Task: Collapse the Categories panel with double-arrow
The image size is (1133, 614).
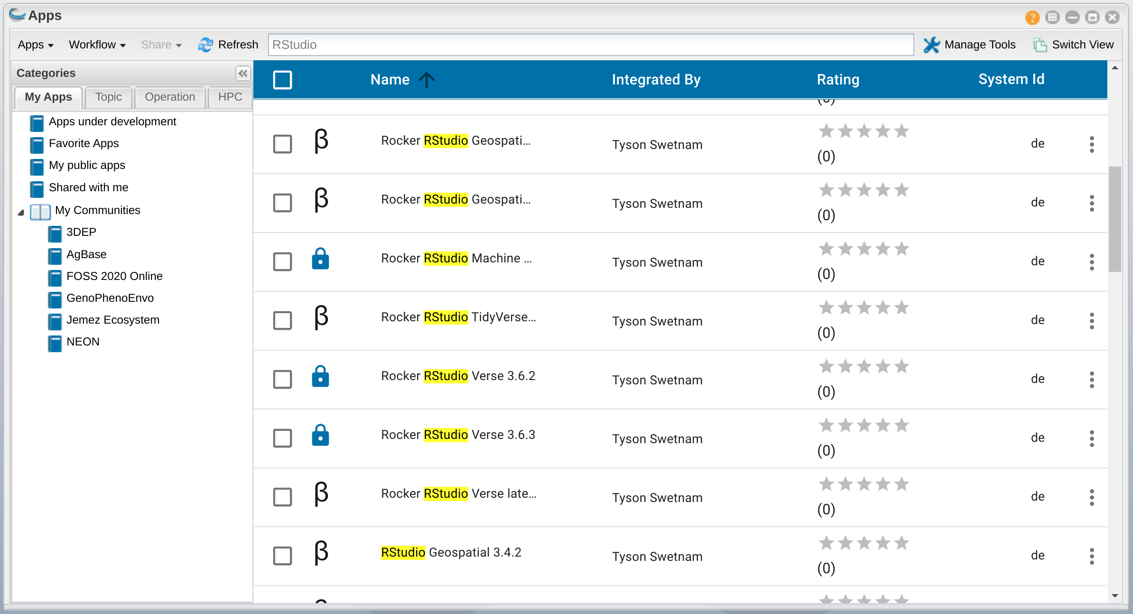Action: pos(242,73)
